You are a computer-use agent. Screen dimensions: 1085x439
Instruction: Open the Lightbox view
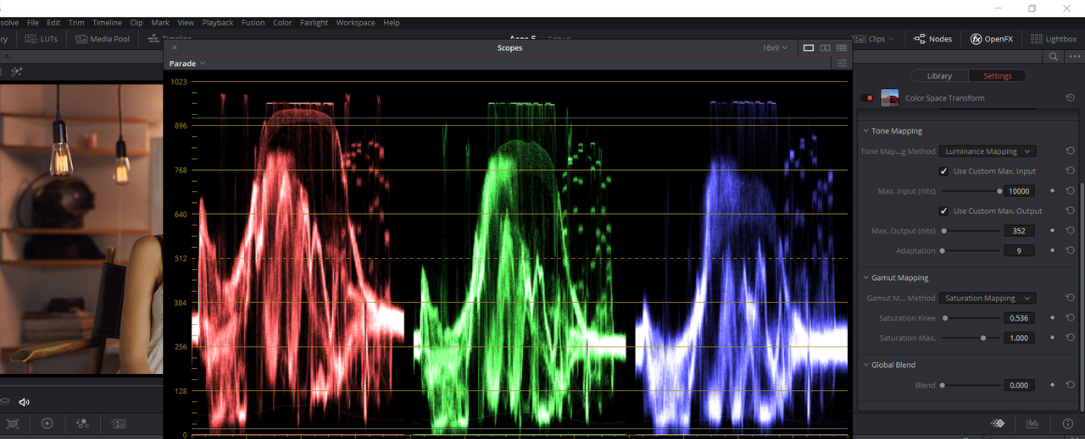[x=1054, y=39]
